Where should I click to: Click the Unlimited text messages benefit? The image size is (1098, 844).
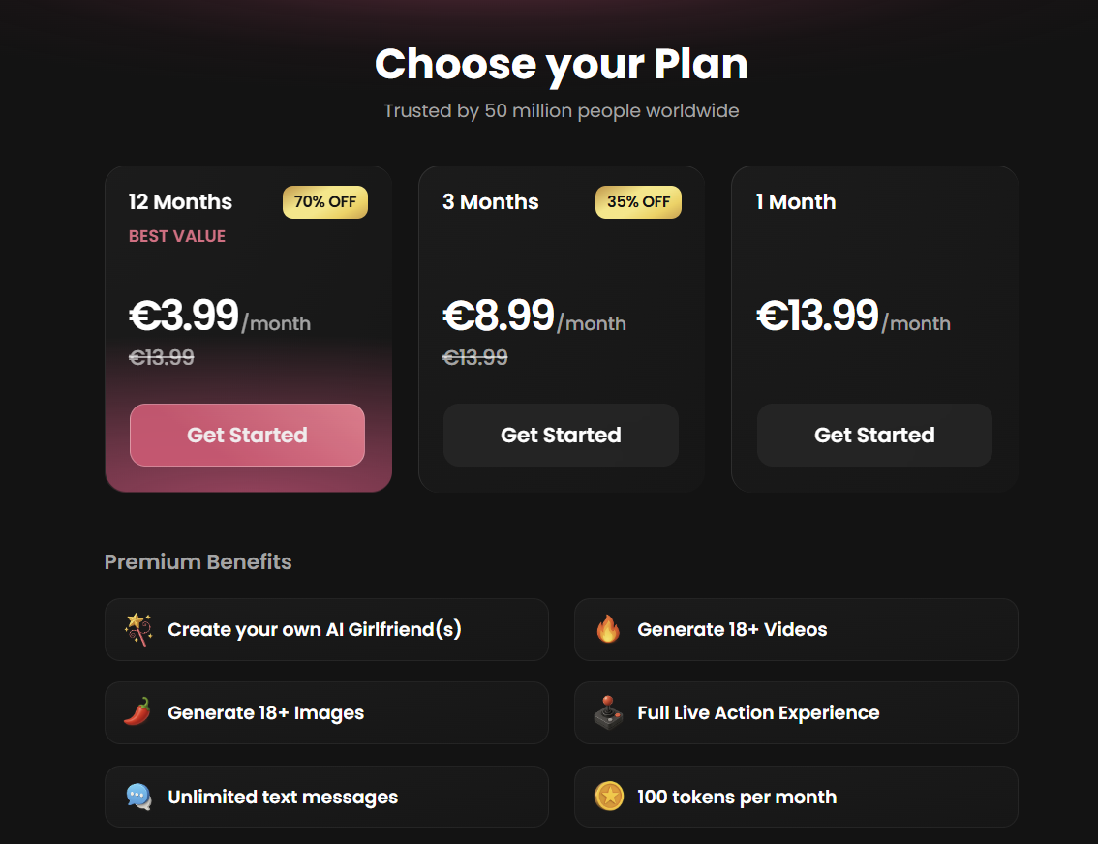point(283,798)
